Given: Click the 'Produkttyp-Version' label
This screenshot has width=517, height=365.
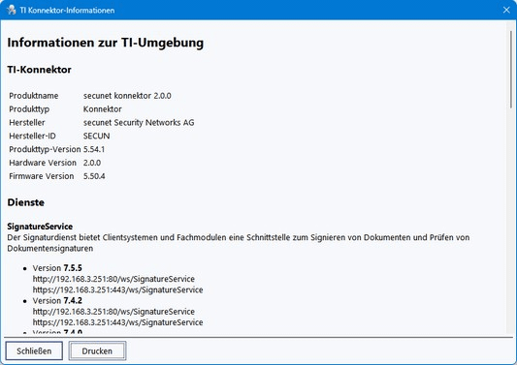Looking at the screenshot, I should click(45, 149).
